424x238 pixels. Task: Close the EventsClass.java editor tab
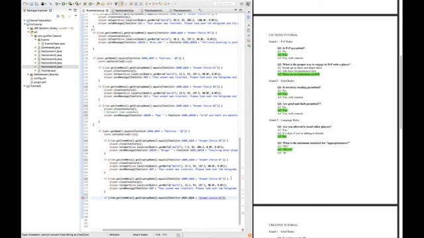pos(107,11)
